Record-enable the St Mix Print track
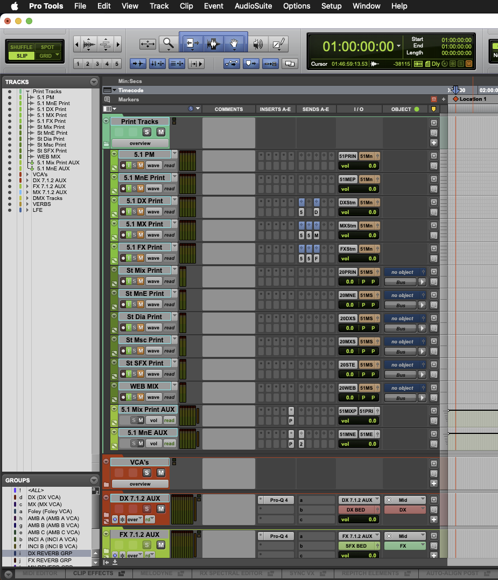 coord(123,281)
